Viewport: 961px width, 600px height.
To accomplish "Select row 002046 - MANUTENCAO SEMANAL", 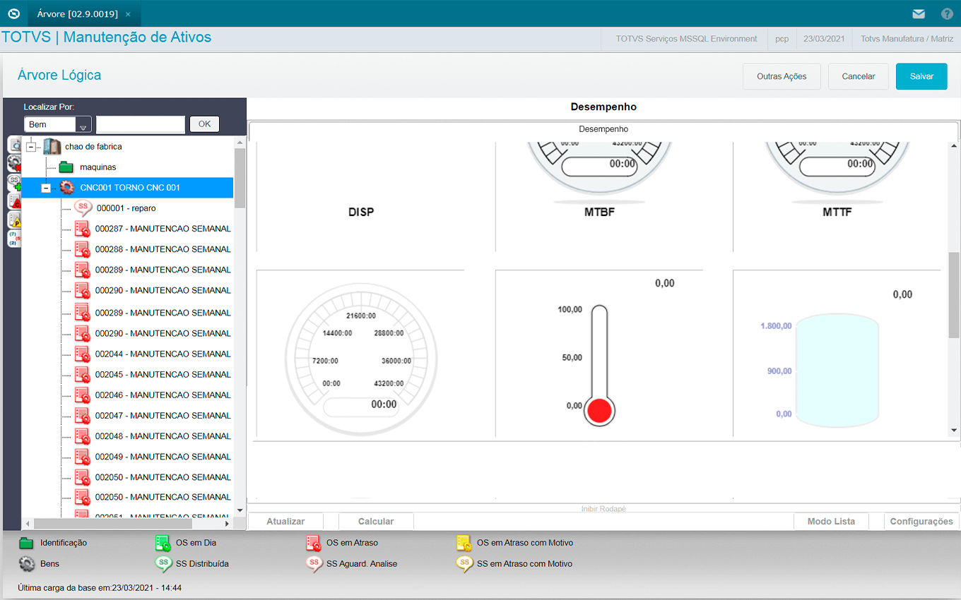I will tap(163, 395).
